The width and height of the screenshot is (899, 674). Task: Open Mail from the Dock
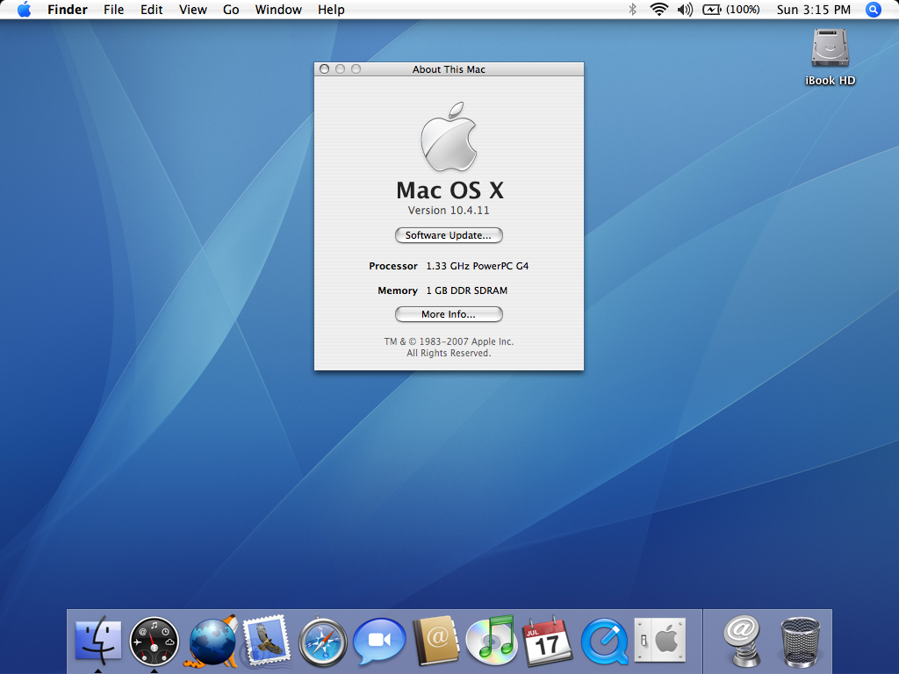pyautogui.click(x=266, y=640)
